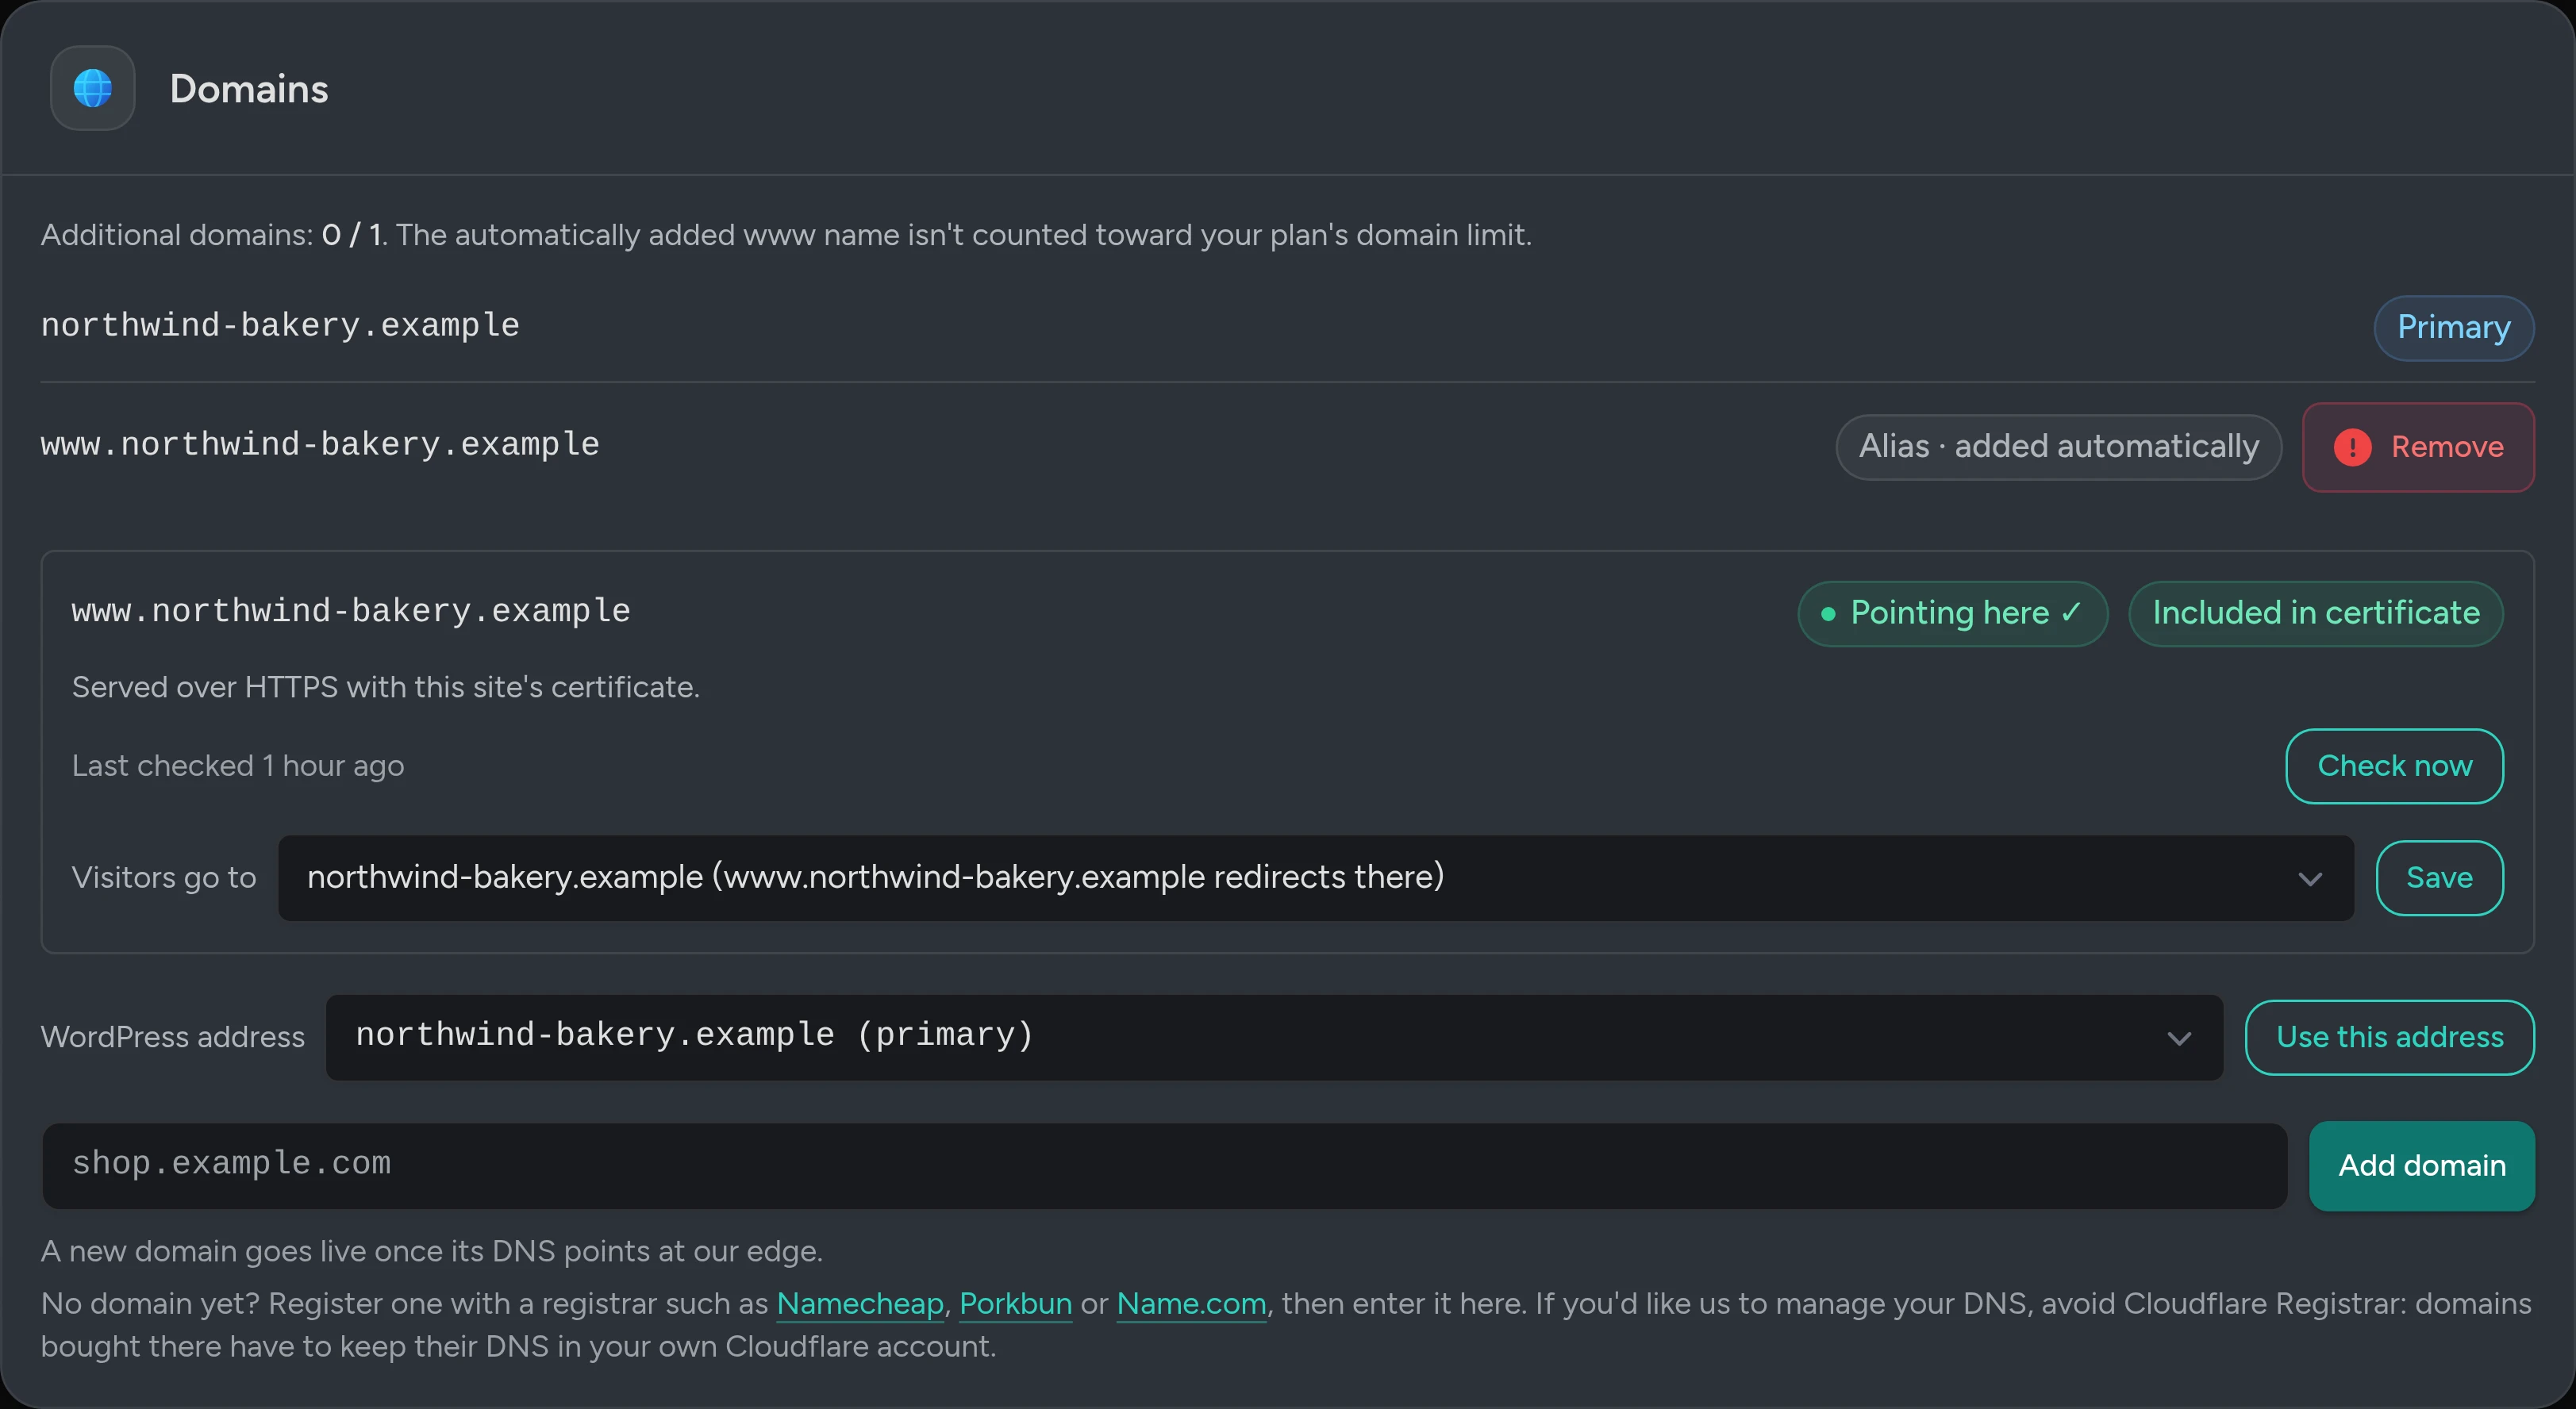
Task: Click Use this address button
Action: point(2389,1037)
